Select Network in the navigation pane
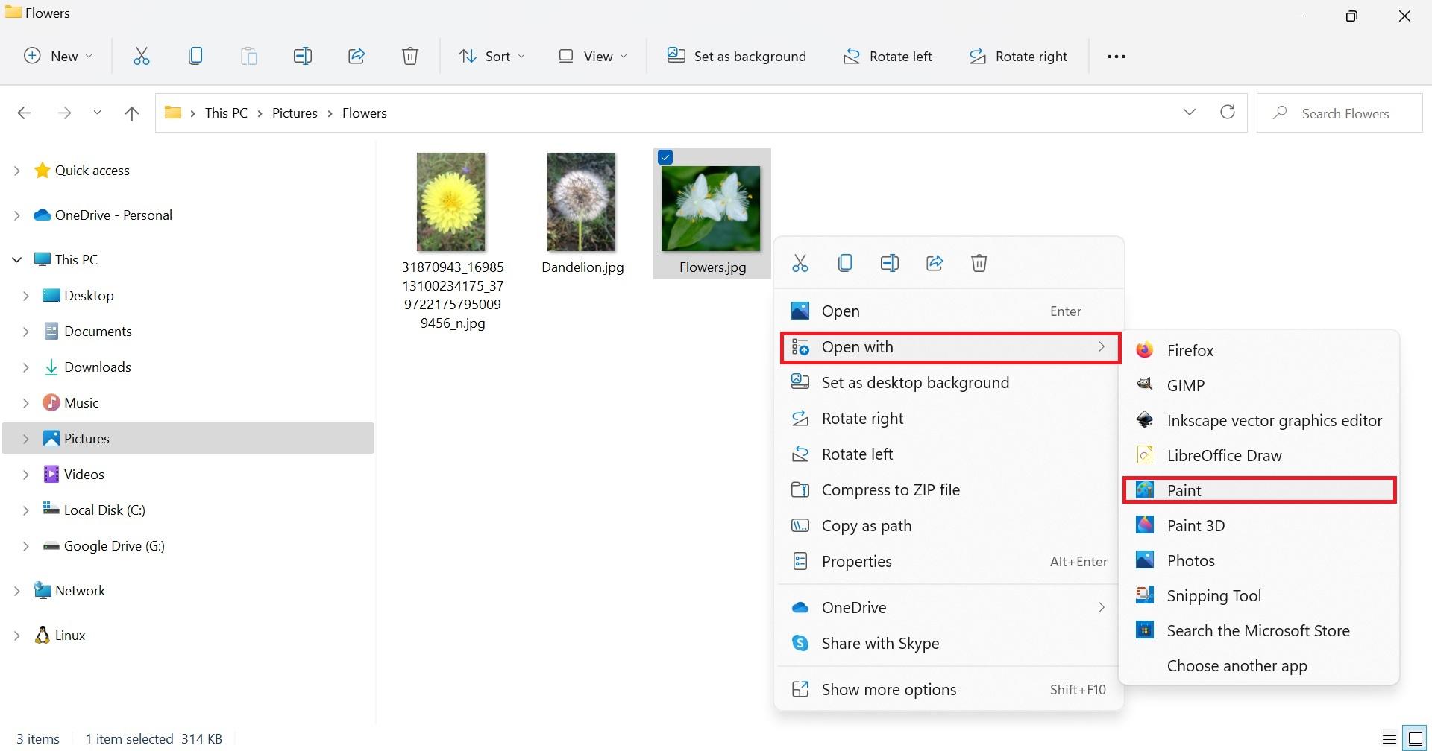The image size is (1432, 751). [80, 591]
